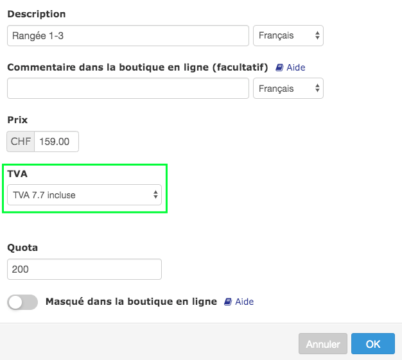Focus the empty Commentaire text field

(128, 89)
